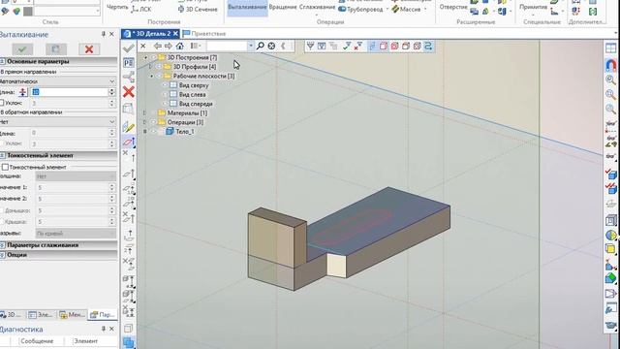Toggle visibility eye of Вид спереди plane
The image size is (620, 349).
click(166, 104)
